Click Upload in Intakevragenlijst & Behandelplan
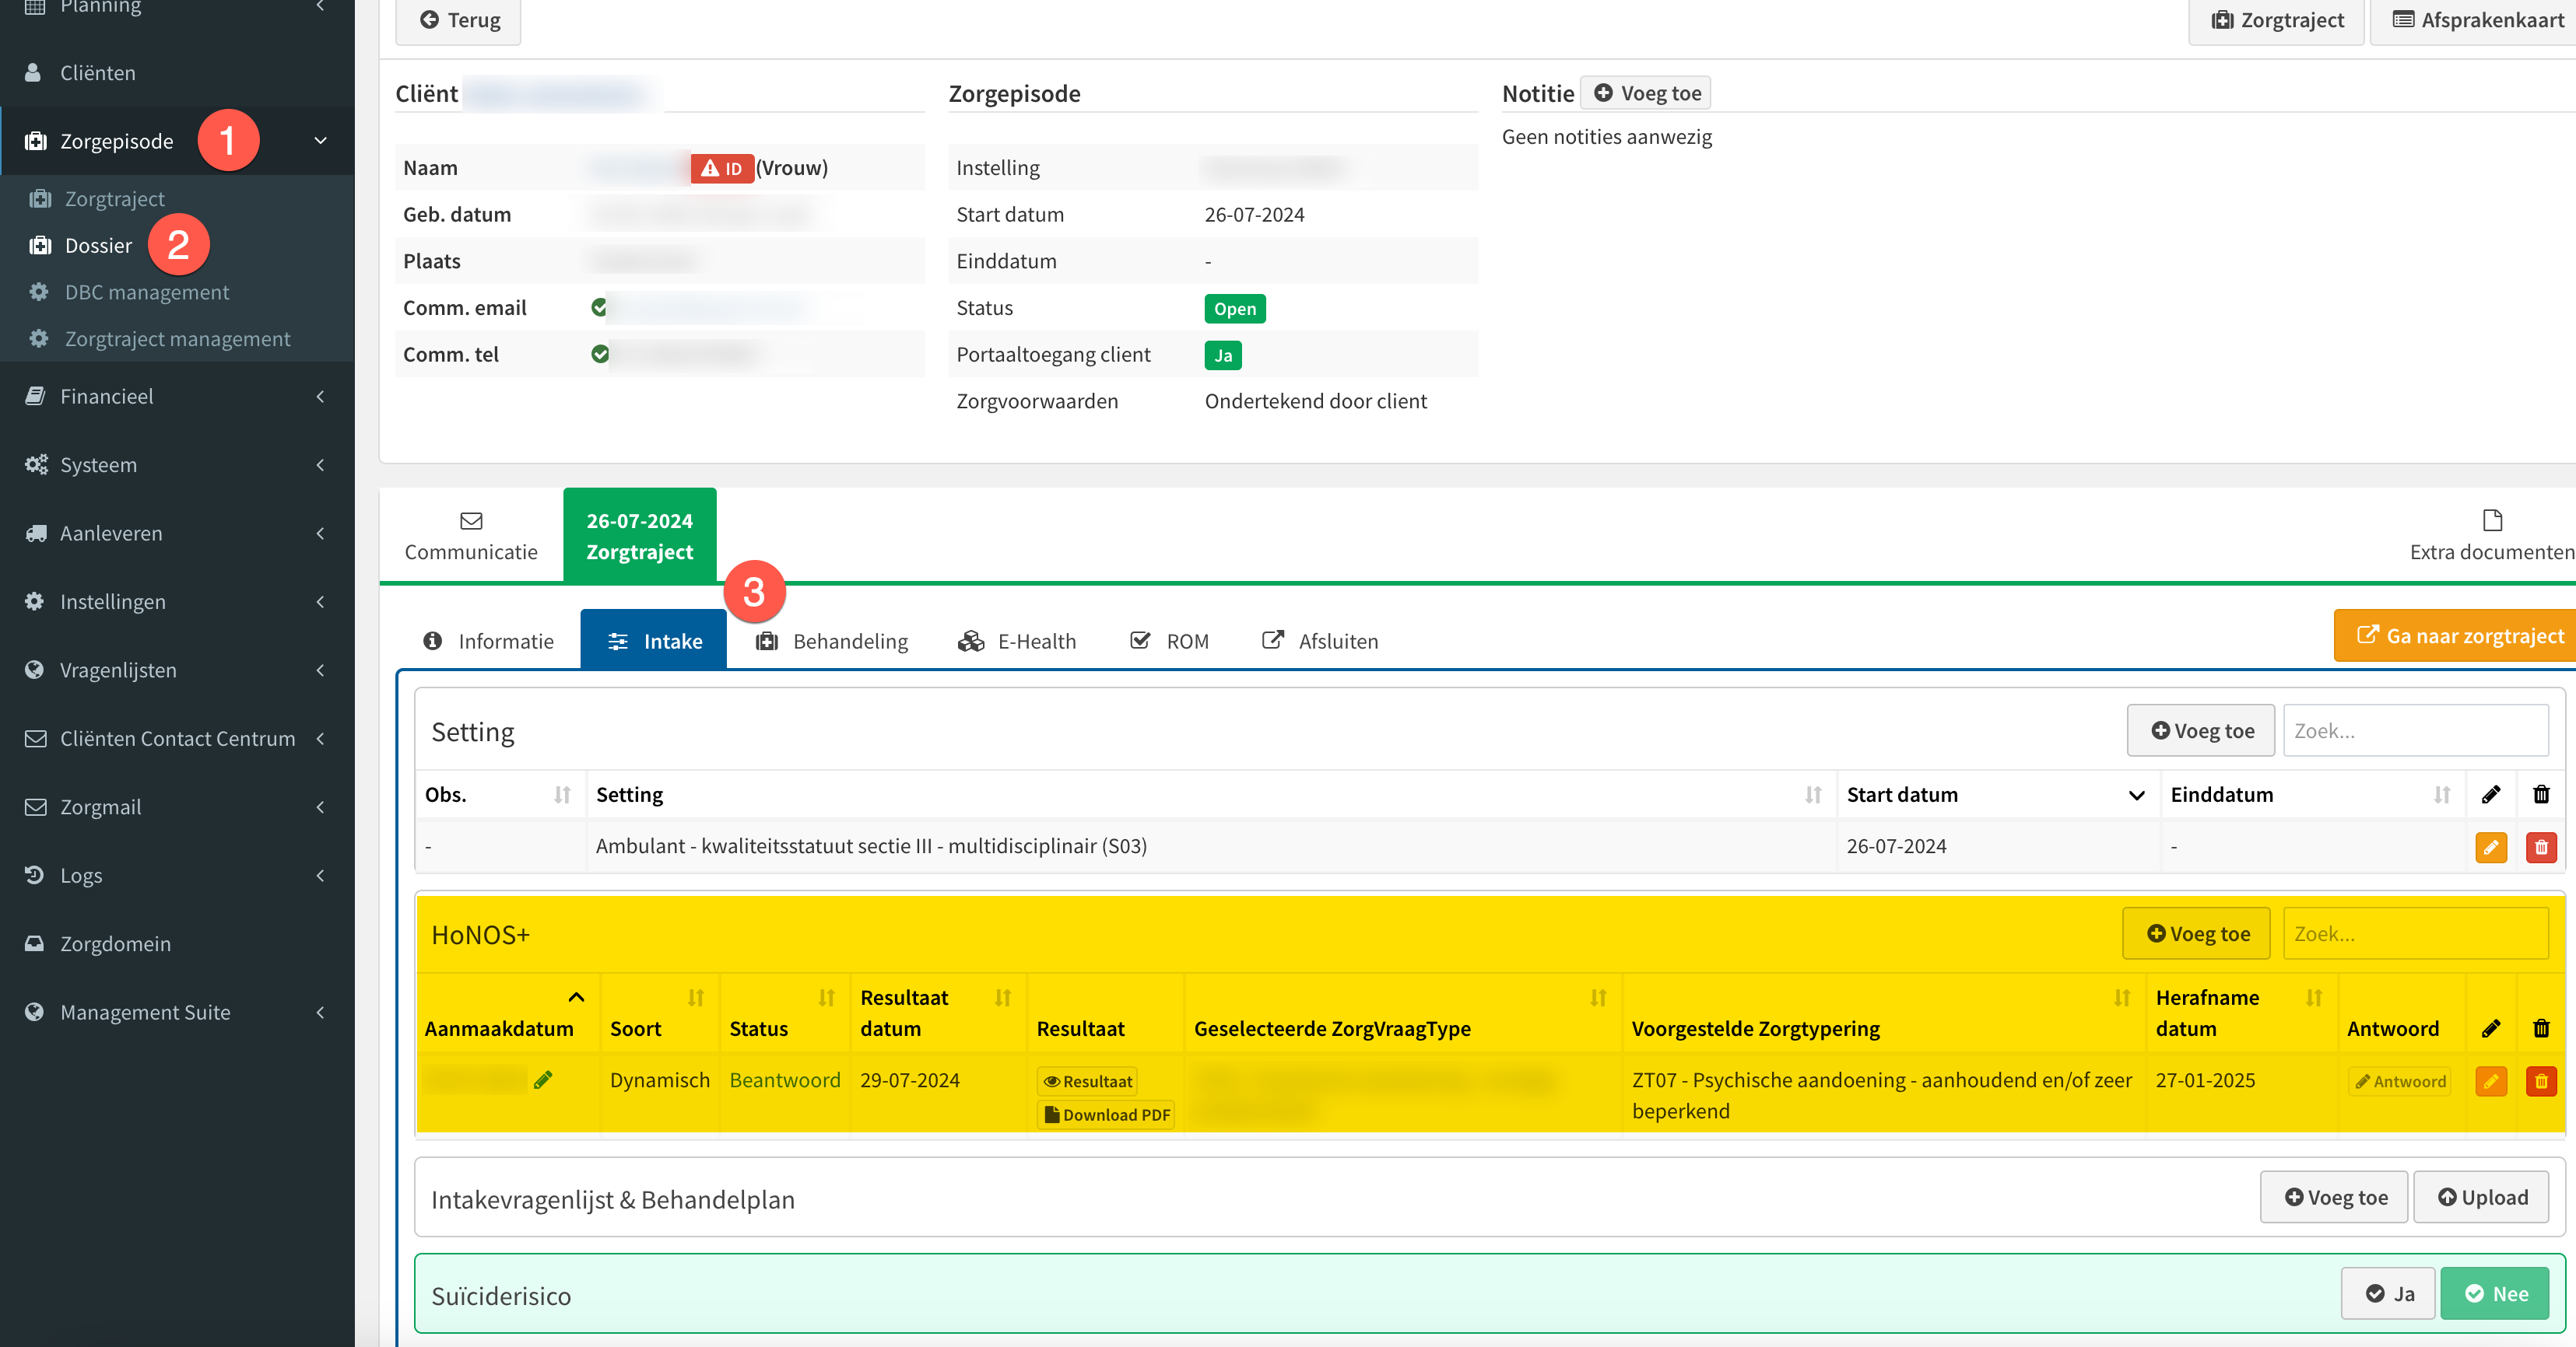 pos(2481,1197)
